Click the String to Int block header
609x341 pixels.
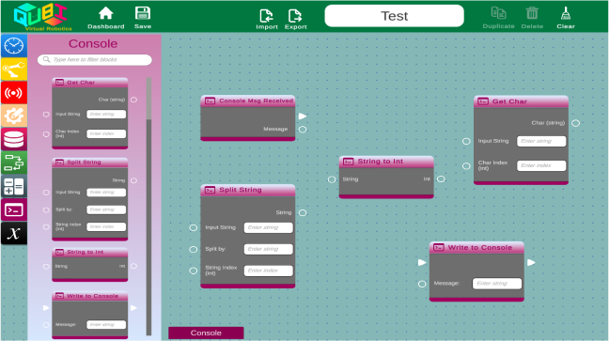[x=386, y=162]
